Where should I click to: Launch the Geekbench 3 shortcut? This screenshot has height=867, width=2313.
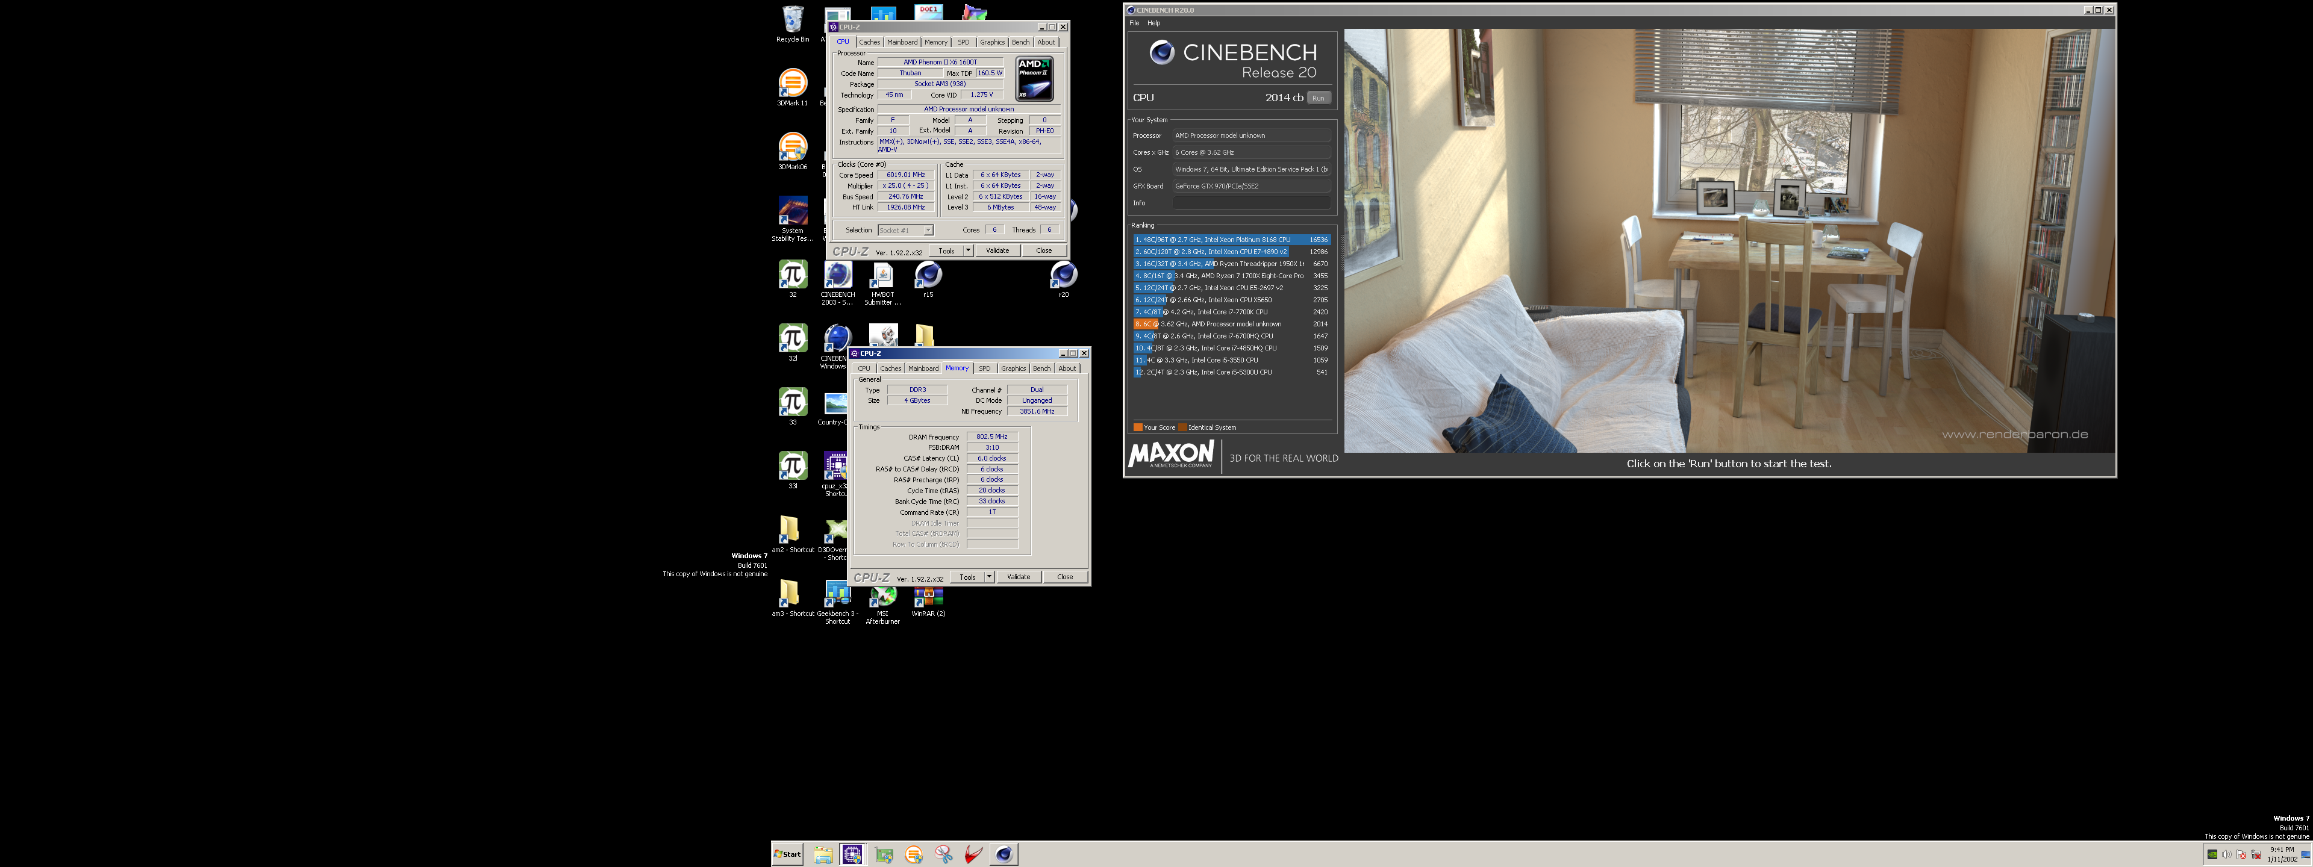(837, 601)
